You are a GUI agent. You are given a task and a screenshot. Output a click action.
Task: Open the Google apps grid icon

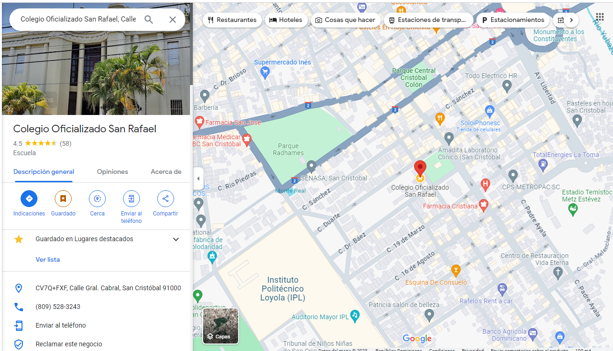[x=600, y=17]
